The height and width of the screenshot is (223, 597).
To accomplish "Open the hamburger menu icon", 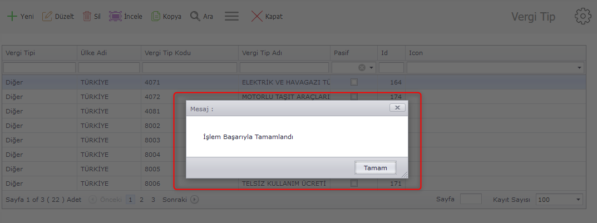I will pos(231,16).
